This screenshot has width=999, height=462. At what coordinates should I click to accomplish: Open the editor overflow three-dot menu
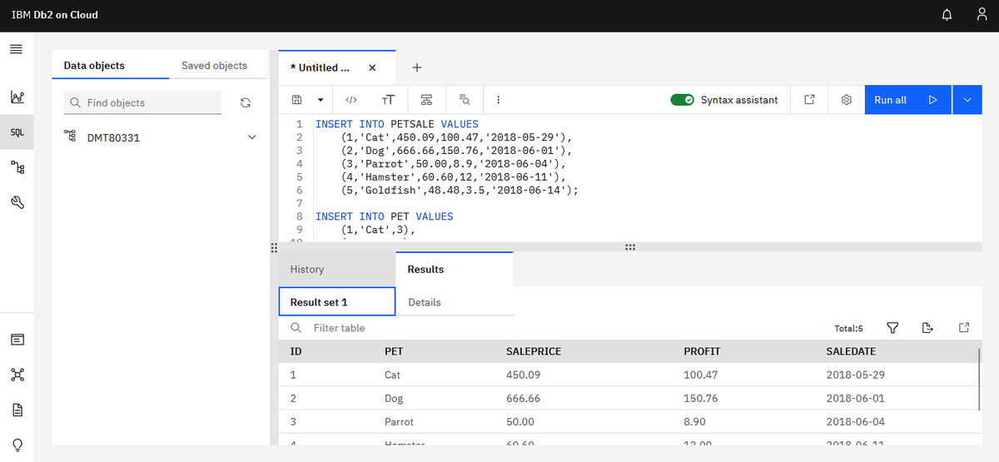click(x=498, y=100)
